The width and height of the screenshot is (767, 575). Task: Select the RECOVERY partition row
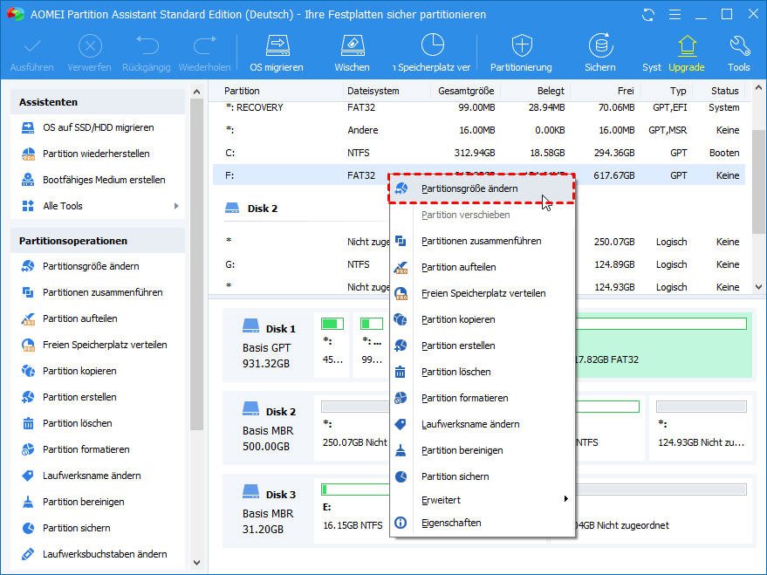pyautogui.click(x=479, y=107)
